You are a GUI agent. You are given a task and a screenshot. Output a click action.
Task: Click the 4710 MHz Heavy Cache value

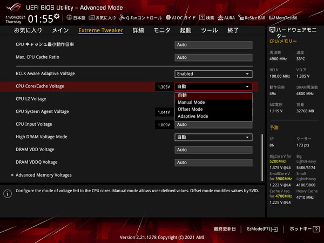point(305,197)
